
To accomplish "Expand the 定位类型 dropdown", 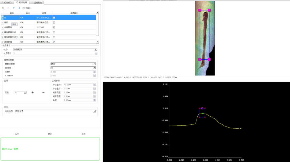I will (x=55, y=111).
